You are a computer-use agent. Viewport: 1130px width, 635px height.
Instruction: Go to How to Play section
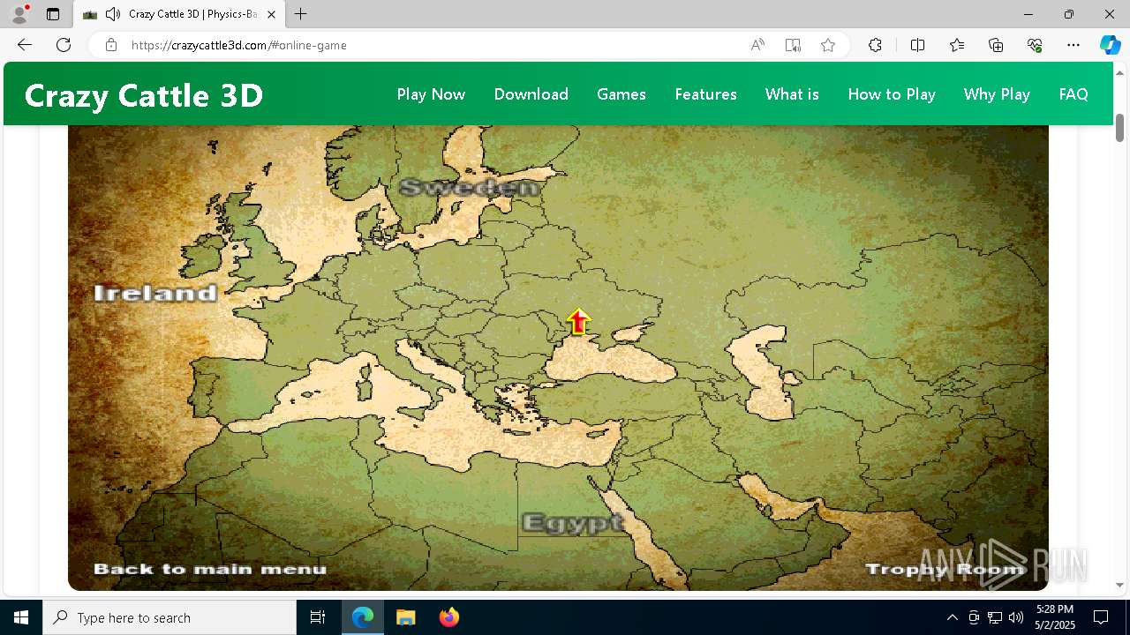point(892,94)
